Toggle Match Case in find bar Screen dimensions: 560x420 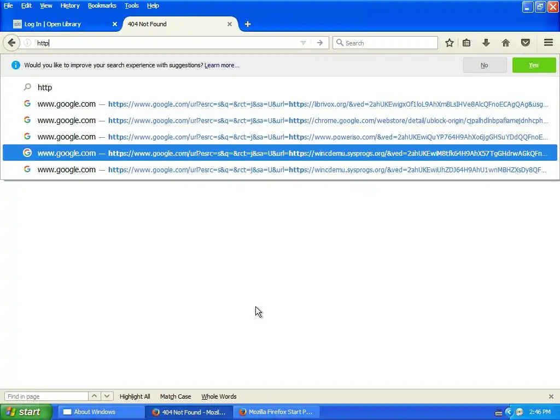click(176, 396)
